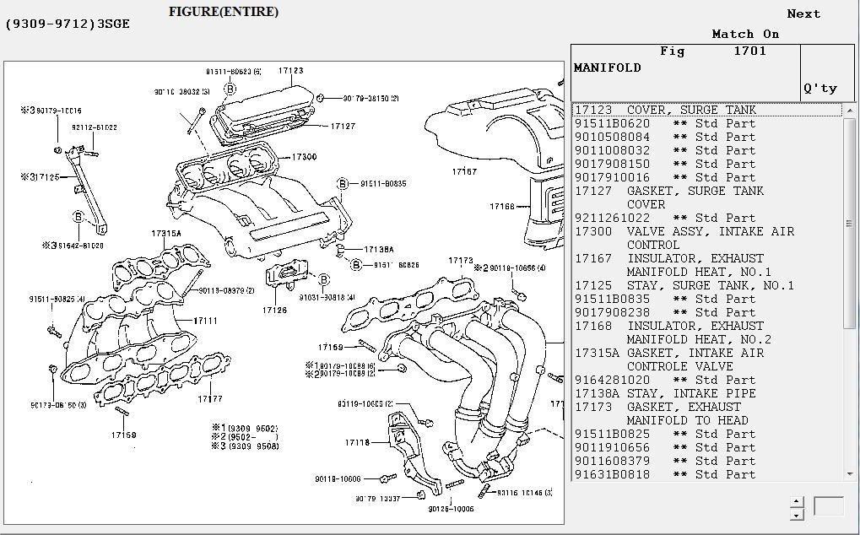The image size is (860, 535).
Task: Click the Match On label
Action: 745,34
